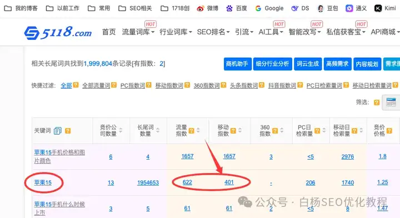This screenshot has height=218, width=400.
Task: Click the 细分行业分析 button
Action: point(272,64)
